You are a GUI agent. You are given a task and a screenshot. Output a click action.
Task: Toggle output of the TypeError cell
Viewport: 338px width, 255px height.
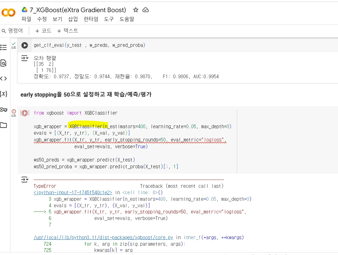25,179
